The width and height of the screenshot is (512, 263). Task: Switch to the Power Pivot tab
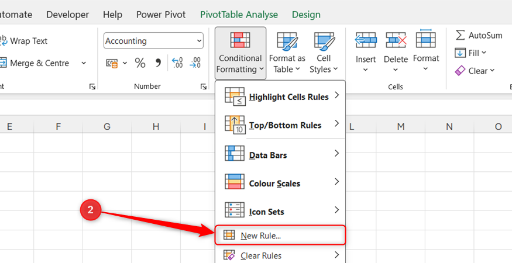[x=161, y=15]
